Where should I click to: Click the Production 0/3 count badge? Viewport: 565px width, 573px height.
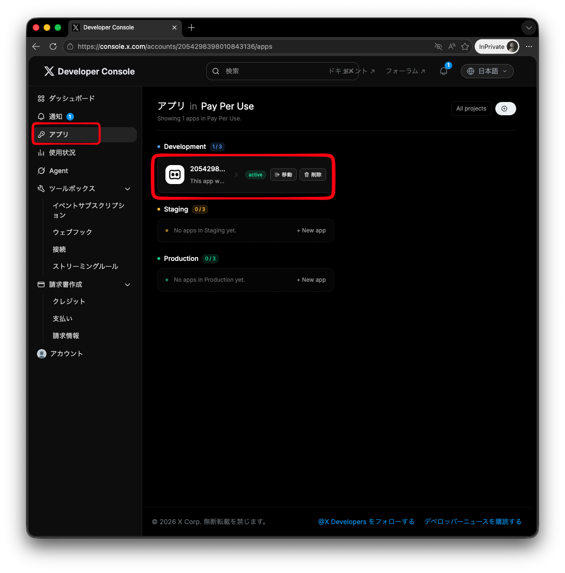(x=210, y=259)
